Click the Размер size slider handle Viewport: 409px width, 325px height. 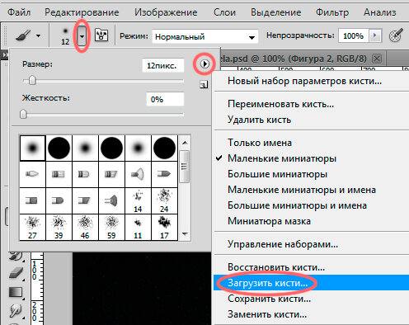click(32, 80)
